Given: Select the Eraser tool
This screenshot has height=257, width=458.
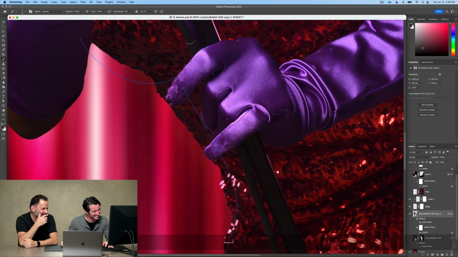Looking at the screenshot, I should tap(4, 73).
